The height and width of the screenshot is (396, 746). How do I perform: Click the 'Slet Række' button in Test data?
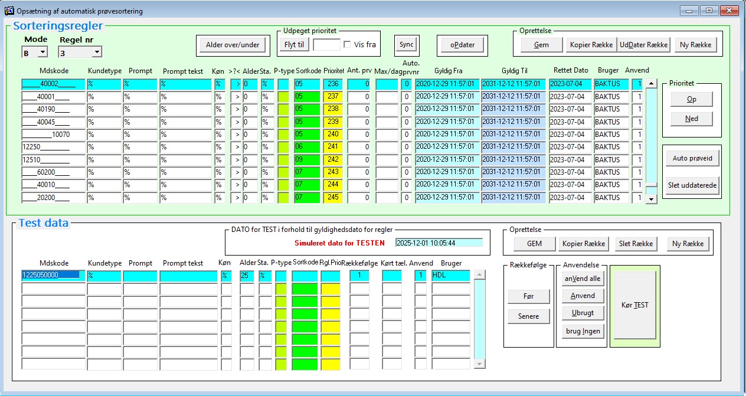tap(636, 244)
